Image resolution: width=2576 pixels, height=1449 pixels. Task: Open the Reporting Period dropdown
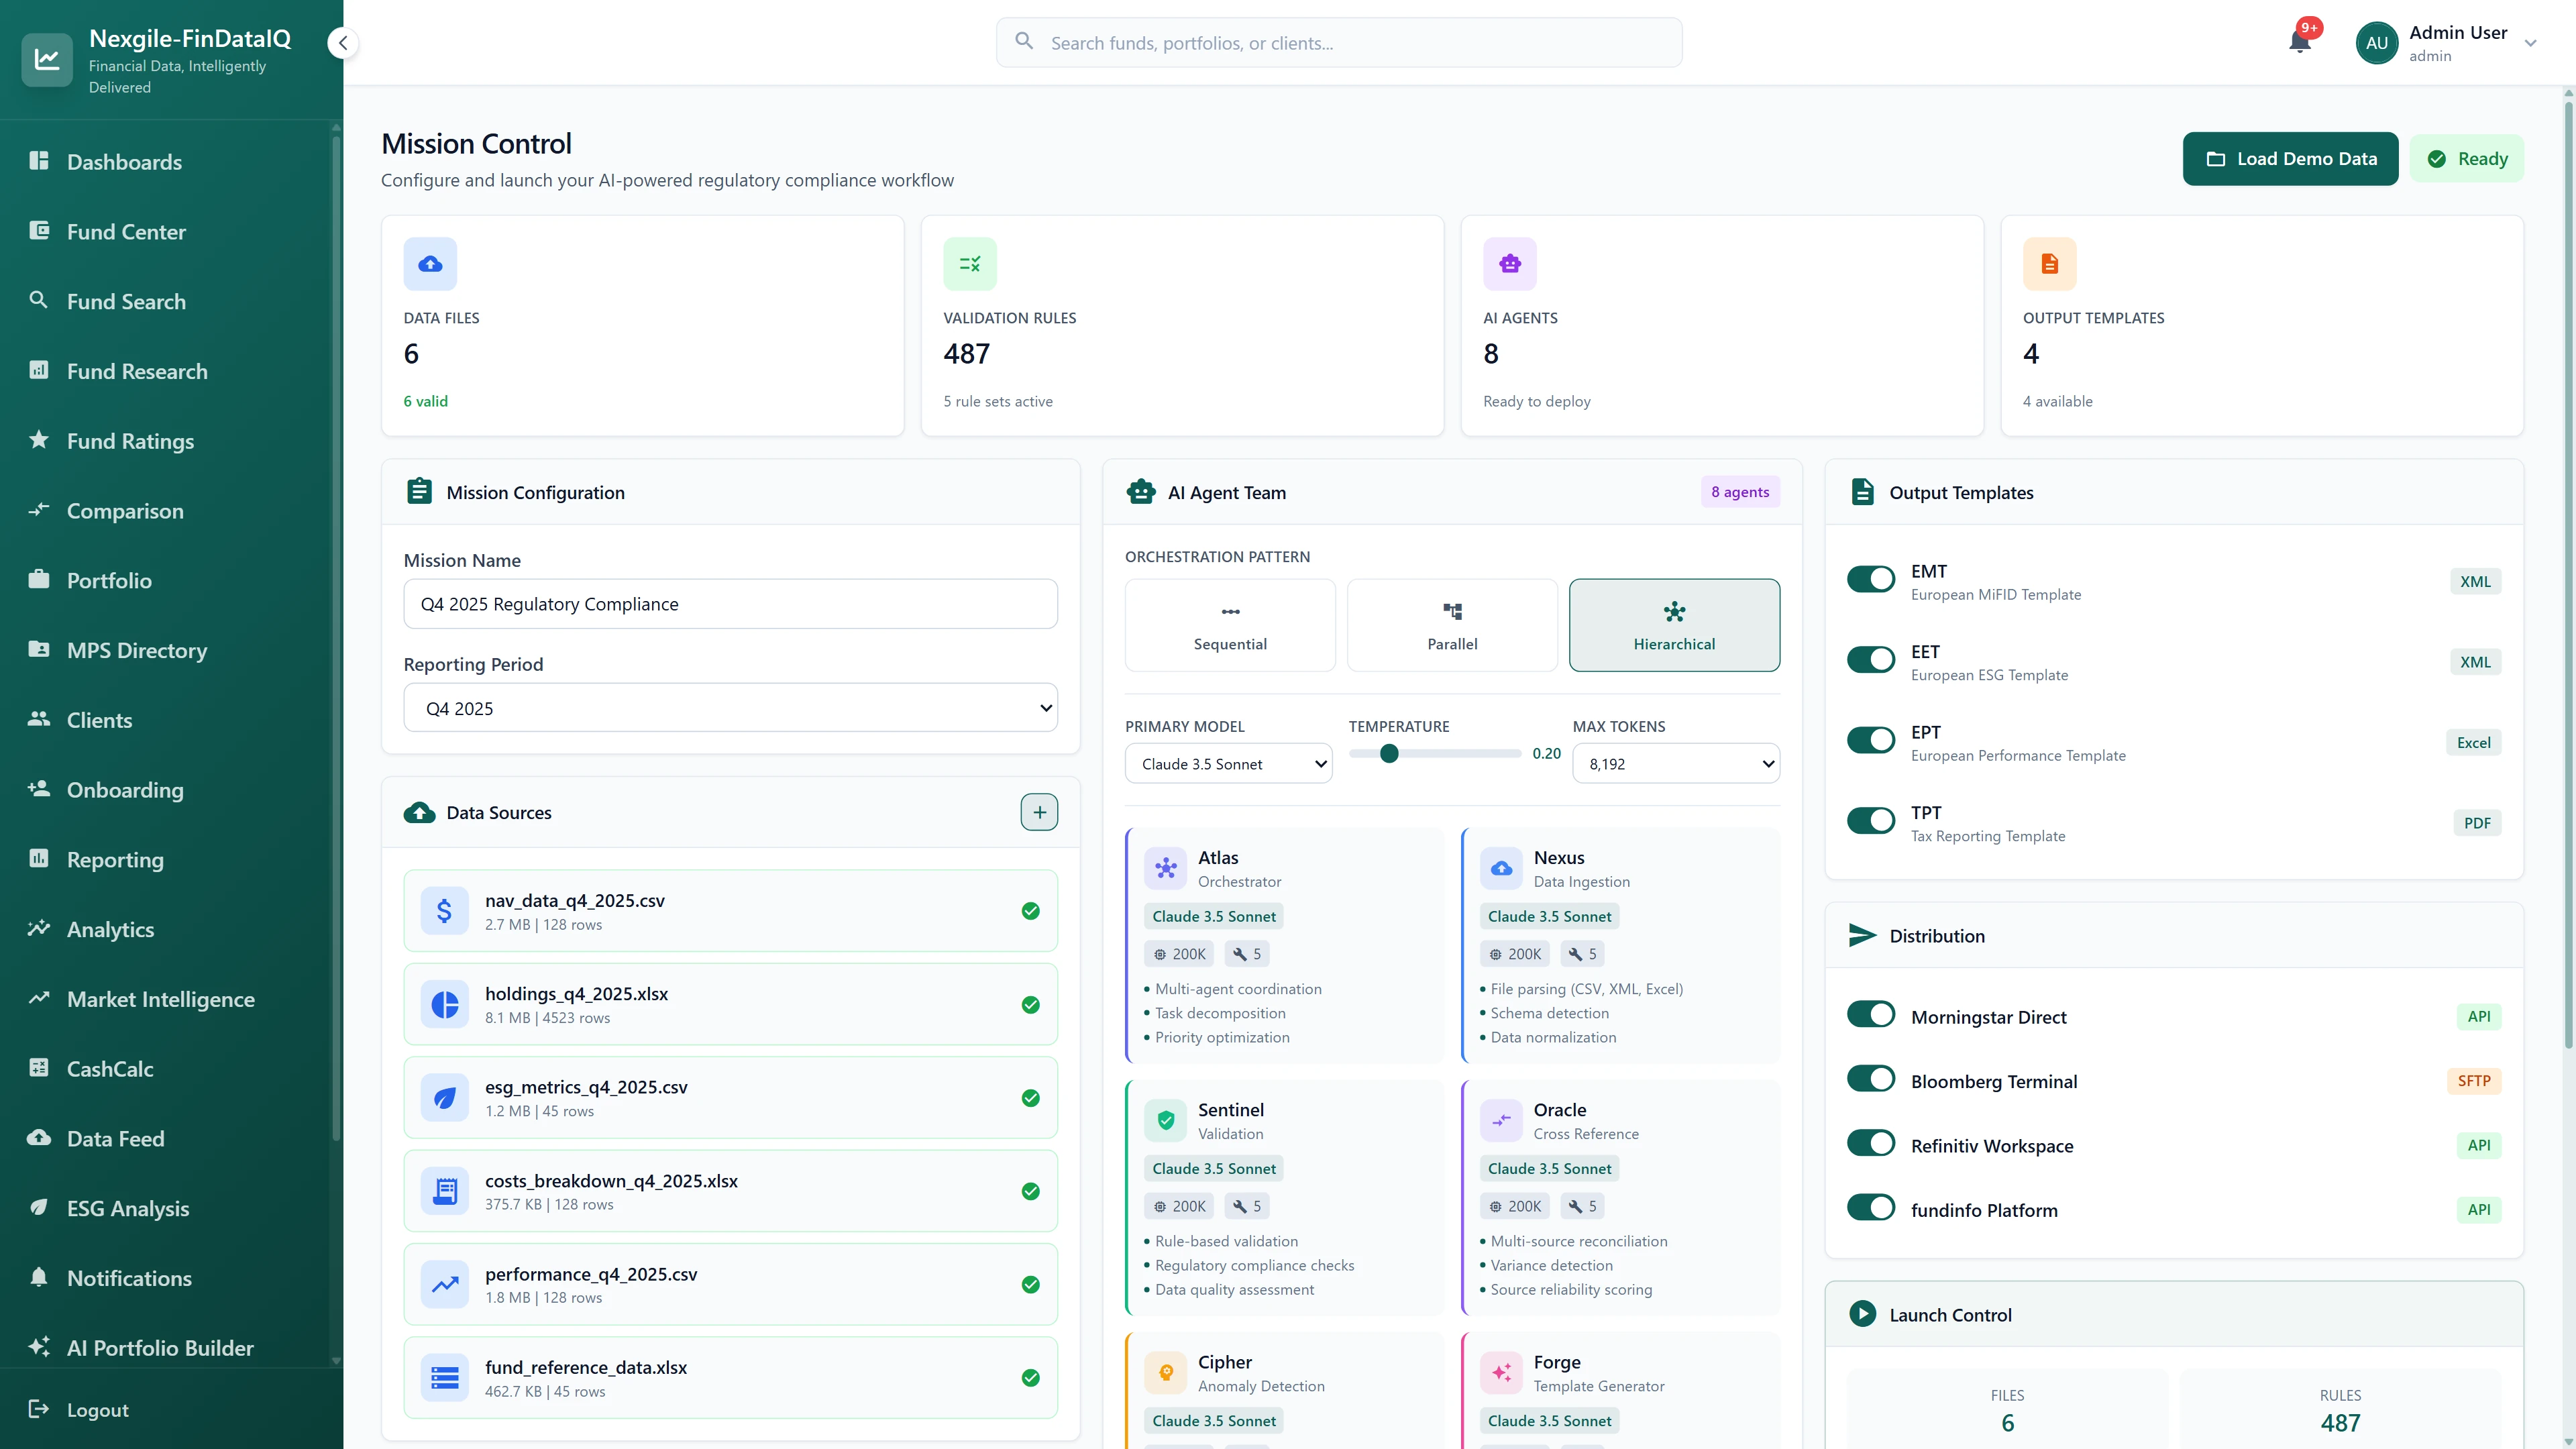point(730,708)
